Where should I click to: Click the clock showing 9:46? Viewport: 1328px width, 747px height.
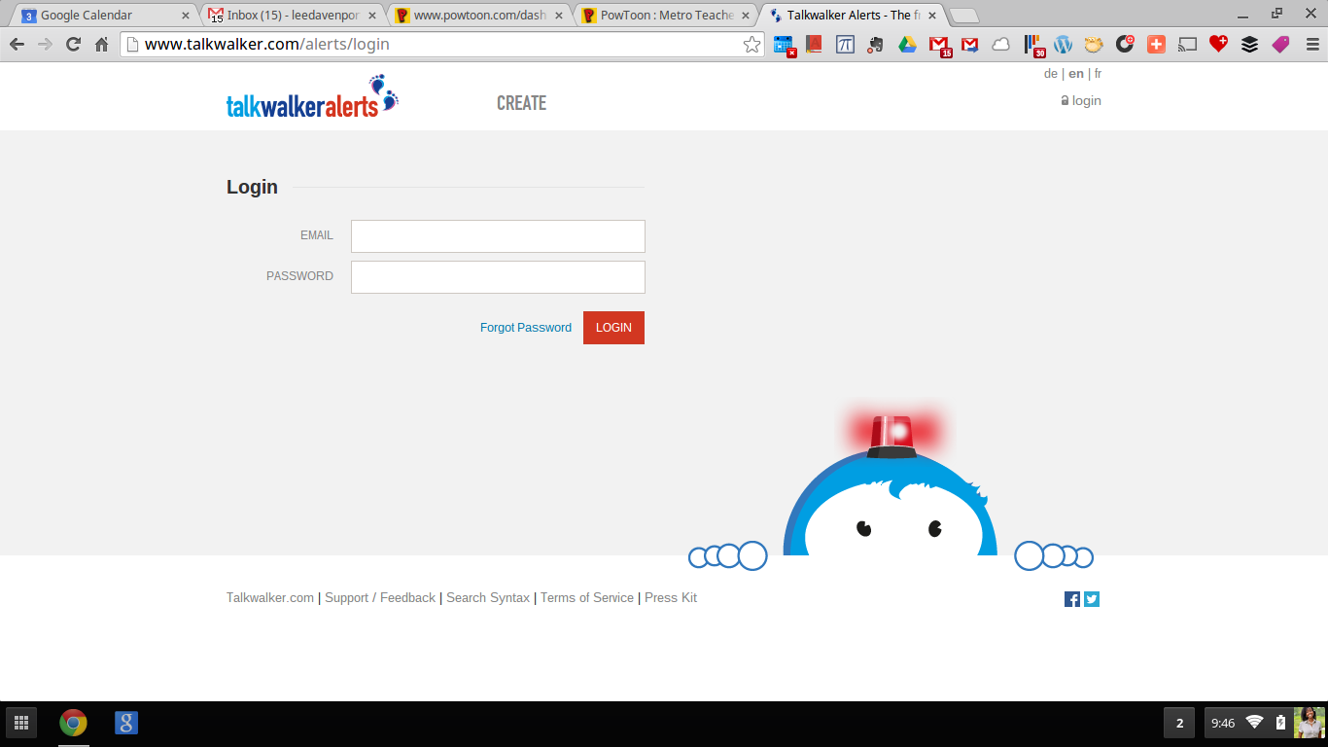pos(1223,723)
